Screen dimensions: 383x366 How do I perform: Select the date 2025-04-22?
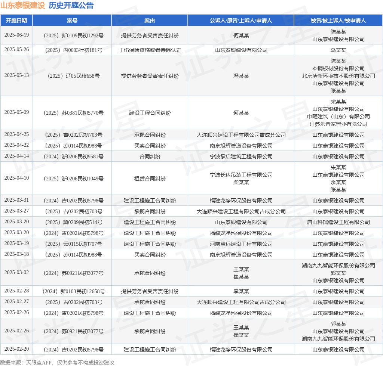pos(16,145)
